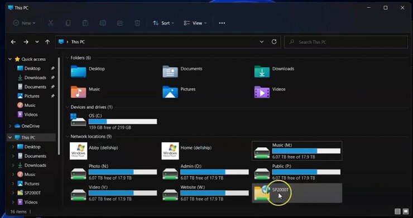Go up one level with up arrow
This screenshot has height=218, width=413.
point(47,42)
